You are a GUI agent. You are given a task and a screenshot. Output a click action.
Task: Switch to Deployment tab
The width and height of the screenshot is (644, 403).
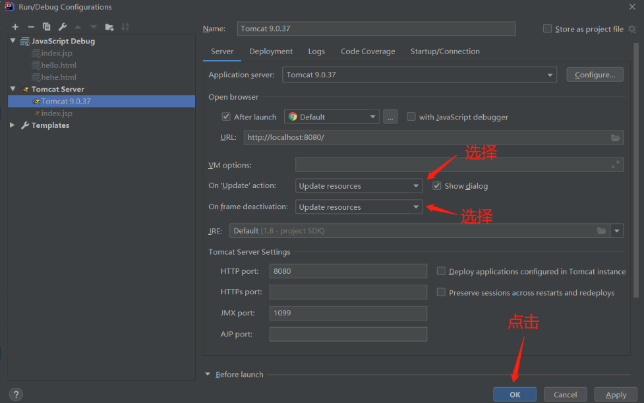271,51
